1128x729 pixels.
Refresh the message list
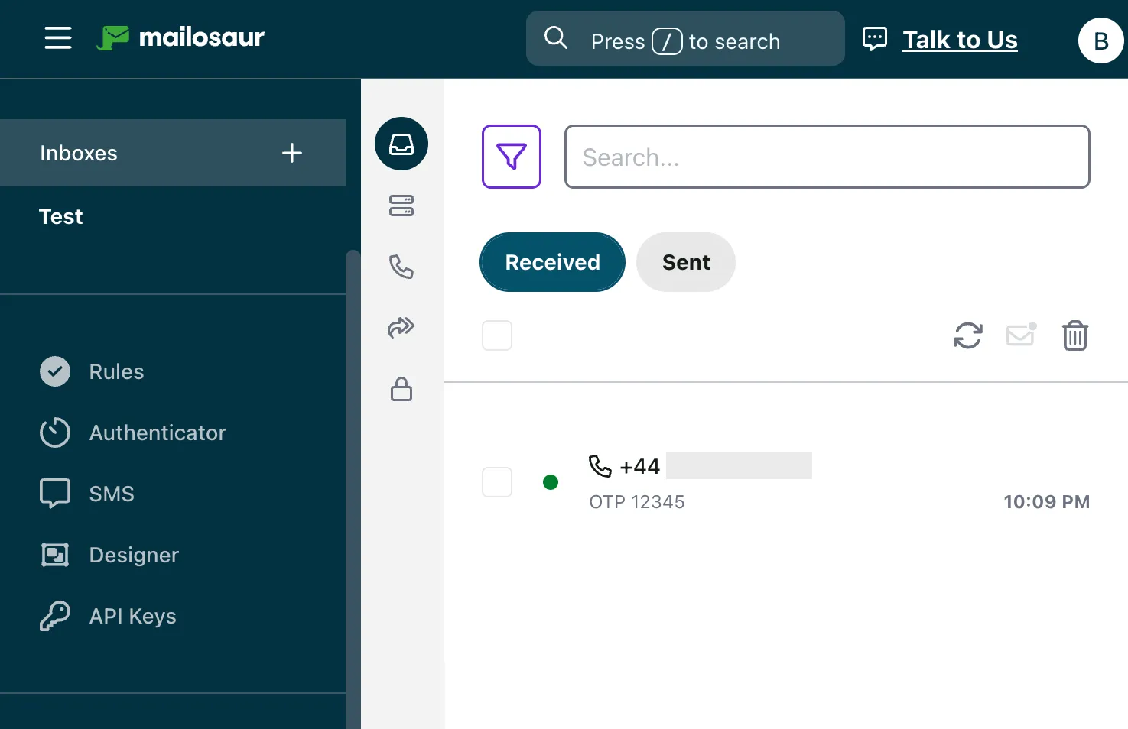coord(968,335)
